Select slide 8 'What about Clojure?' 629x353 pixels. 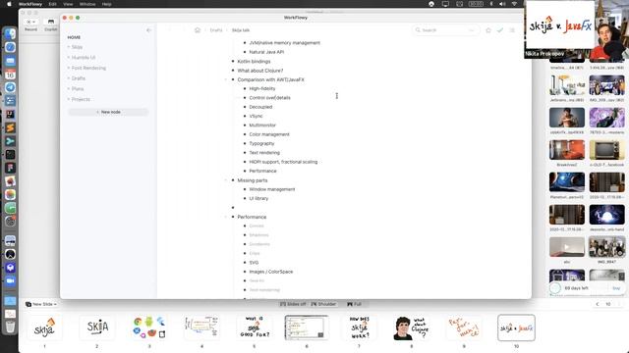pos(411,328)
